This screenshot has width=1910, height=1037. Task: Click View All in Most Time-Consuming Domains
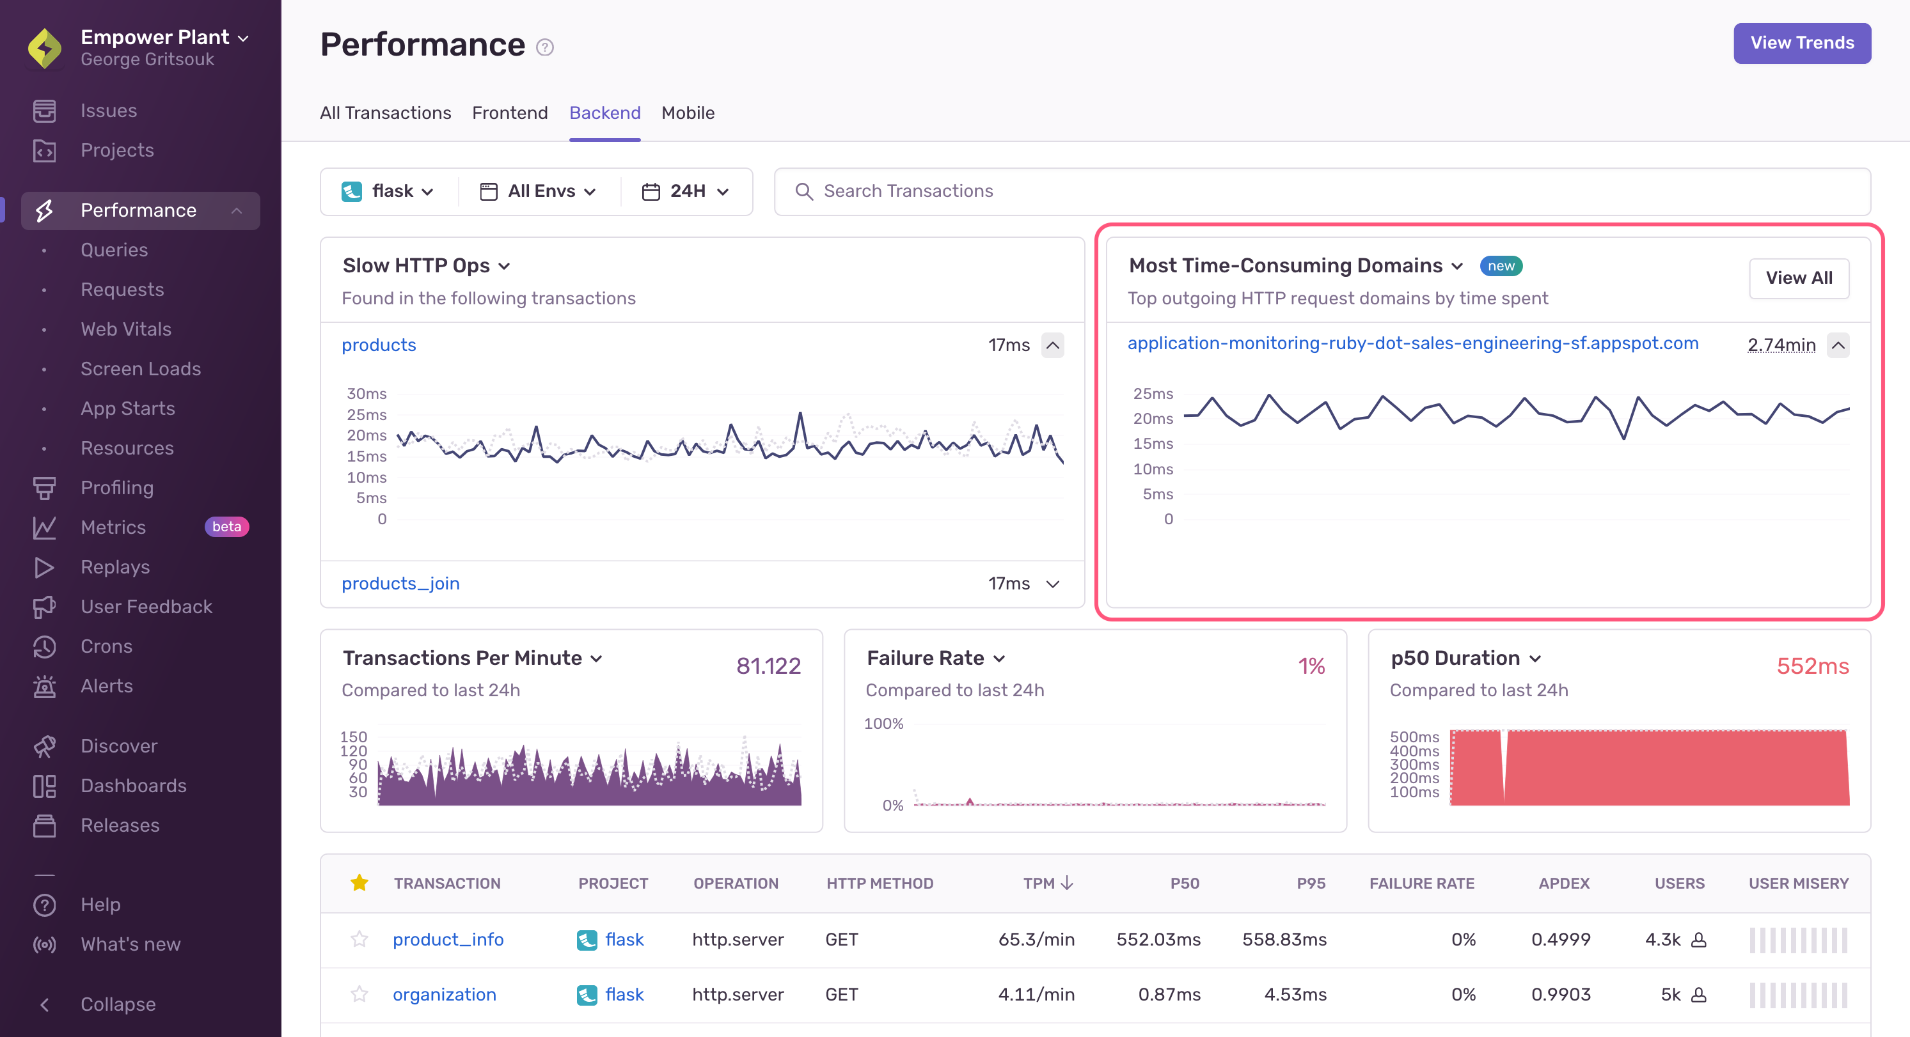coord(1799,278)
